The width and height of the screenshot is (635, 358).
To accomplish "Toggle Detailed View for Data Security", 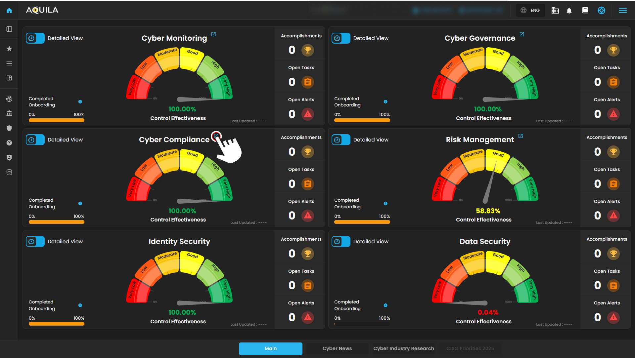I will click(x=341, y=242).
